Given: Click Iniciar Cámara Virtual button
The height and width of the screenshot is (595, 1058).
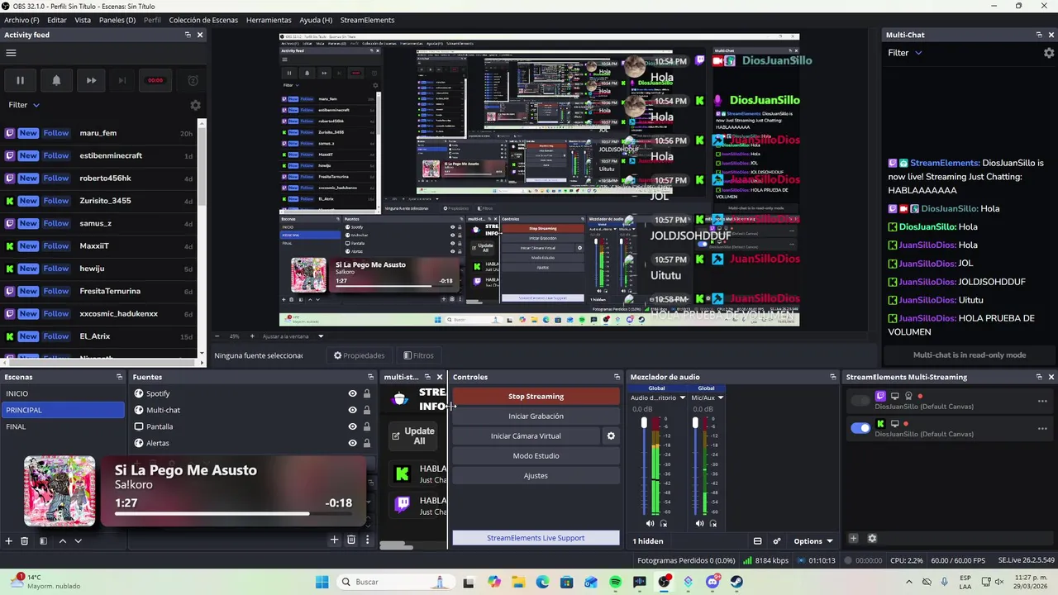Looking at the screenshot, I should coord(526,436).
